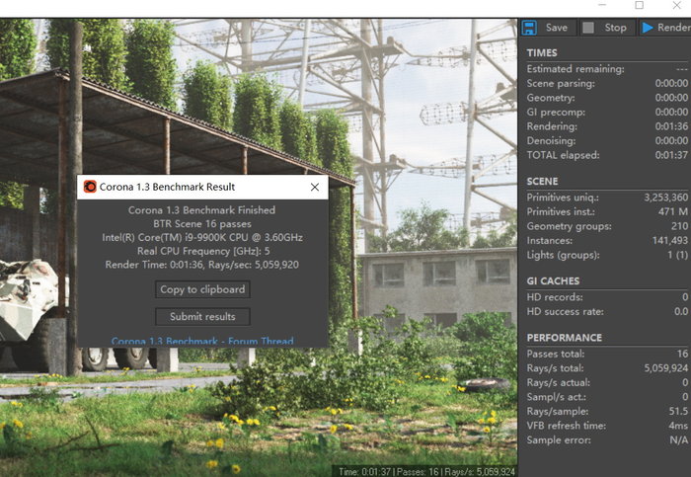Click the GI CACHES section header

tap(553, 280)
